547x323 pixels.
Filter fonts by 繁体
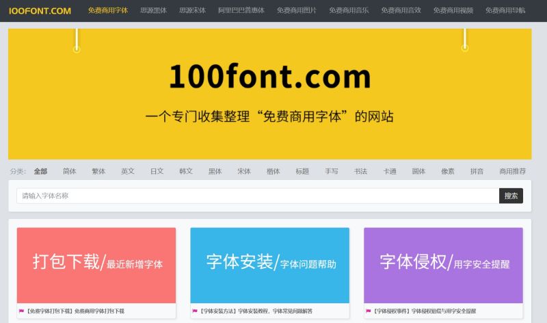click(x=98, y=171)
